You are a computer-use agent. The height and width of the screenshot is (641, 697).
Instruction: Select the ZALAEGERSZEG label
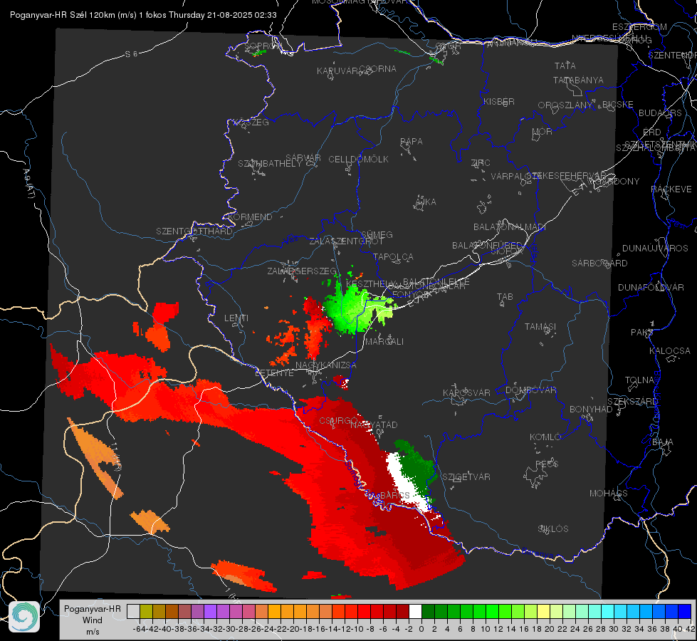(302, 271)
